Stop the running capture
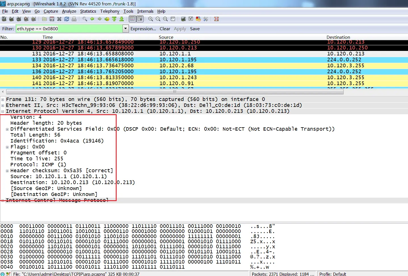Viewport: 408px width, 276px height. [x=26, y=19]
